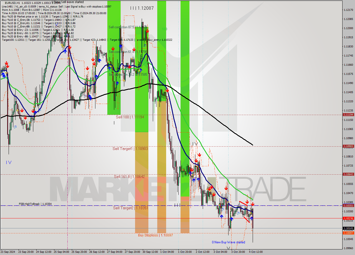The image size is (355, 255).
Task: Click the '23 Sep 2024' date on time axis
Action: click(x=8, y=252)
